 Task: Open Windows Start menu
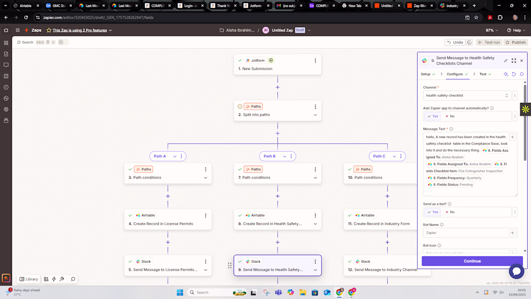click(180, 292)
